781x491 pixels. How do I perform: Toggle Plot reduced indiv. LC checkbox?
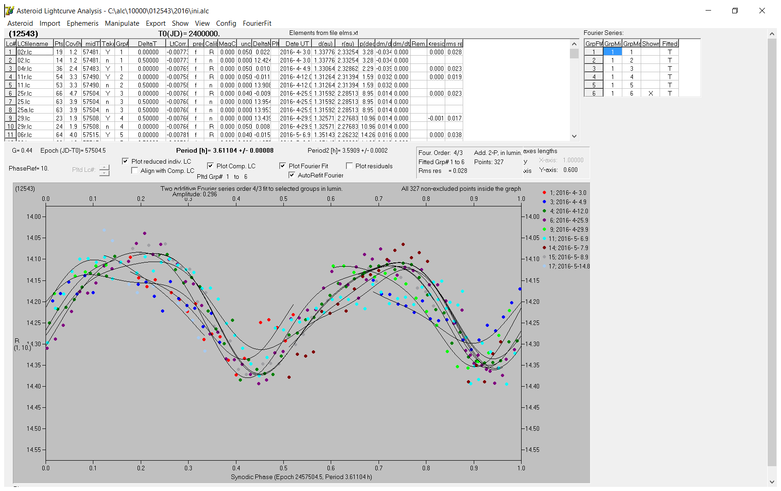(125, 161)
